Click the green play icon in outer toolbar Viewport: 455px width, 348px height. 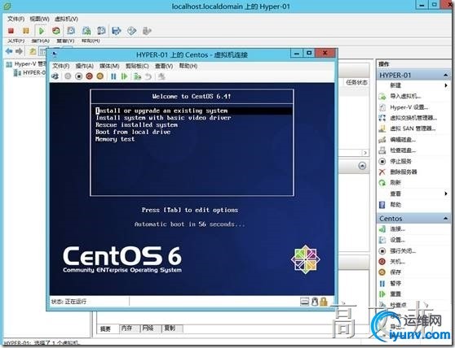coord(42,31)
